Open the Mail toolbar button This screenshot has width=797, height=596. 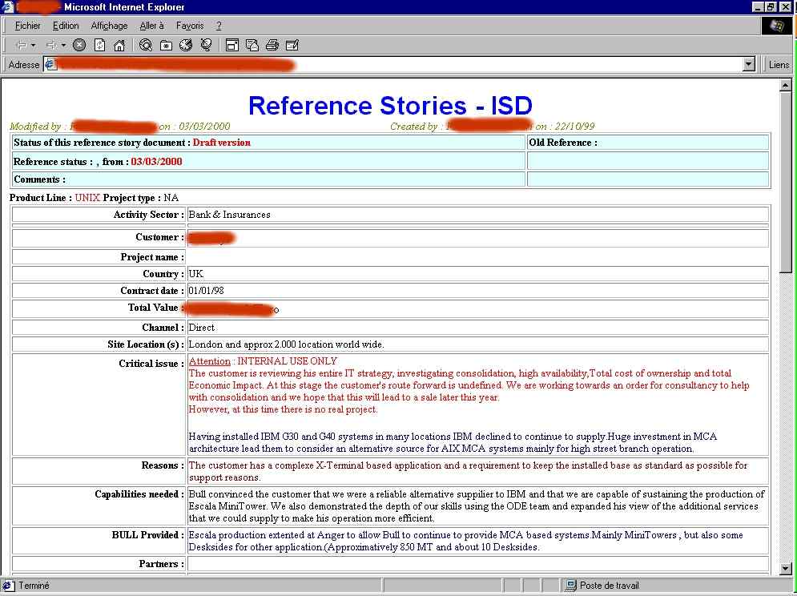[x=252, y=45]
